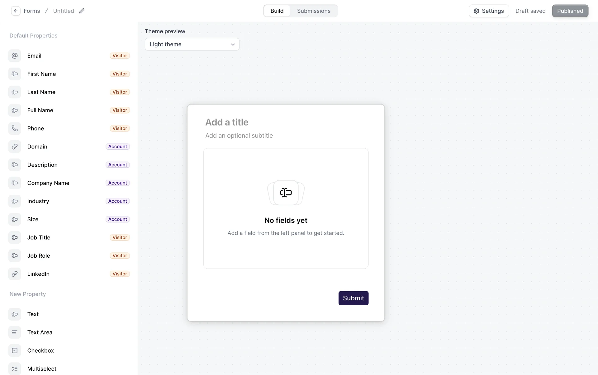Click the Checkbox property icon
This screenshot has height=375, width=598.
coord(15,350)
